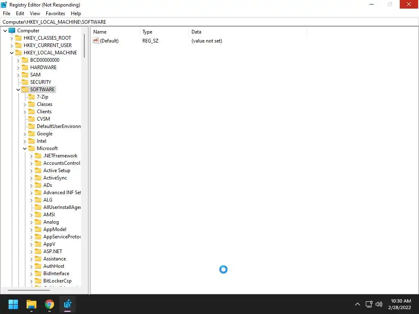
Task: Click the HKEY_CLASSES_ROOT folder icon
Action: click(x=18, y=38)
